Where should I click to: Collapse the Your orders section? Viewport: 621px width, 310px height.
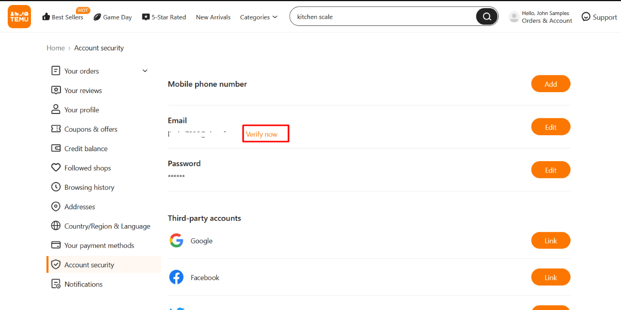(145, 71)
